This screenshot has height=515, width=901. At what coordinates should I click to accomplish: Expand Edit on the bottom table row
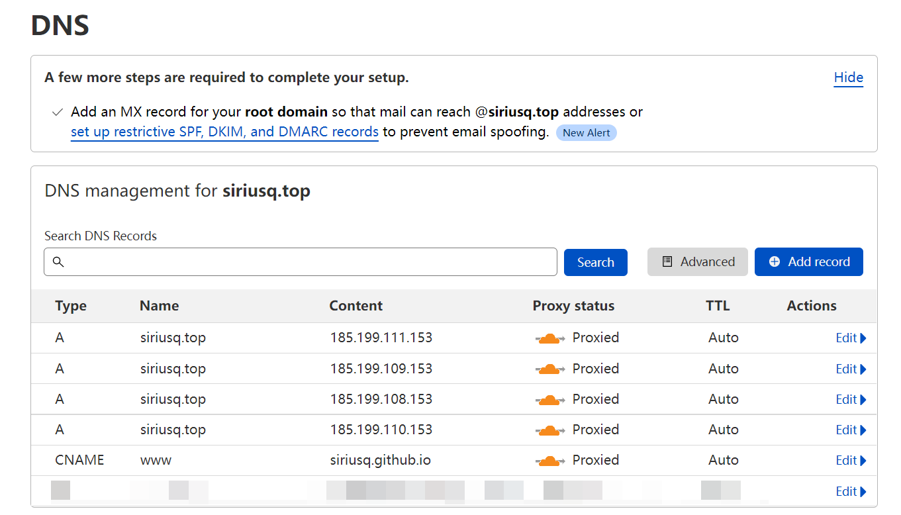(851, 491)
